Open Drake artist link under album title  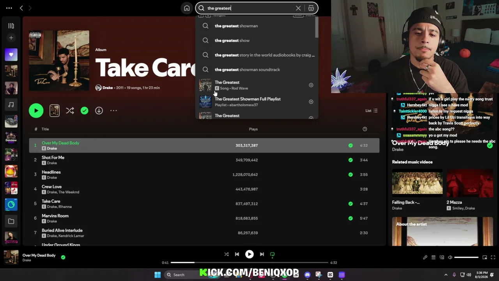point(108,88)
